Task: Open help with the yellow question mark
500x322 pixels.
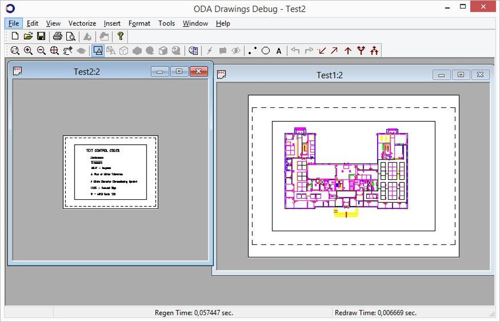Action: (x=120, y=36)
